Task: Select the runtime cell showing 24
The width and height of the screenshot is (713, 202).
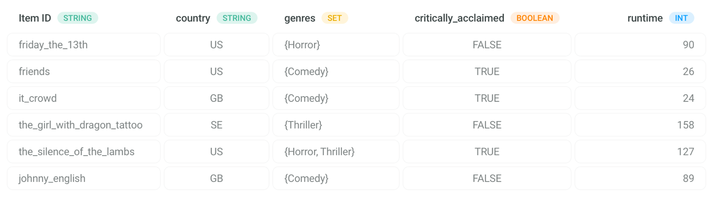Action: [640, 99]
